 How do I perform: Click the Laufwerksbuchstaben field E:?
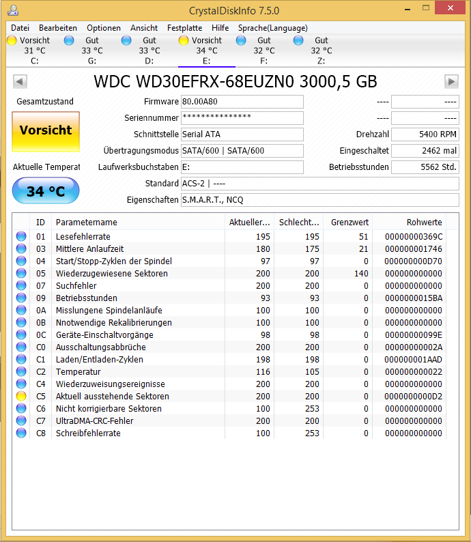[x=242, y=167]
